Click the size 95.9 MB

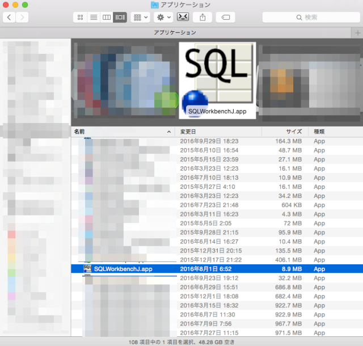pos(290,233)
